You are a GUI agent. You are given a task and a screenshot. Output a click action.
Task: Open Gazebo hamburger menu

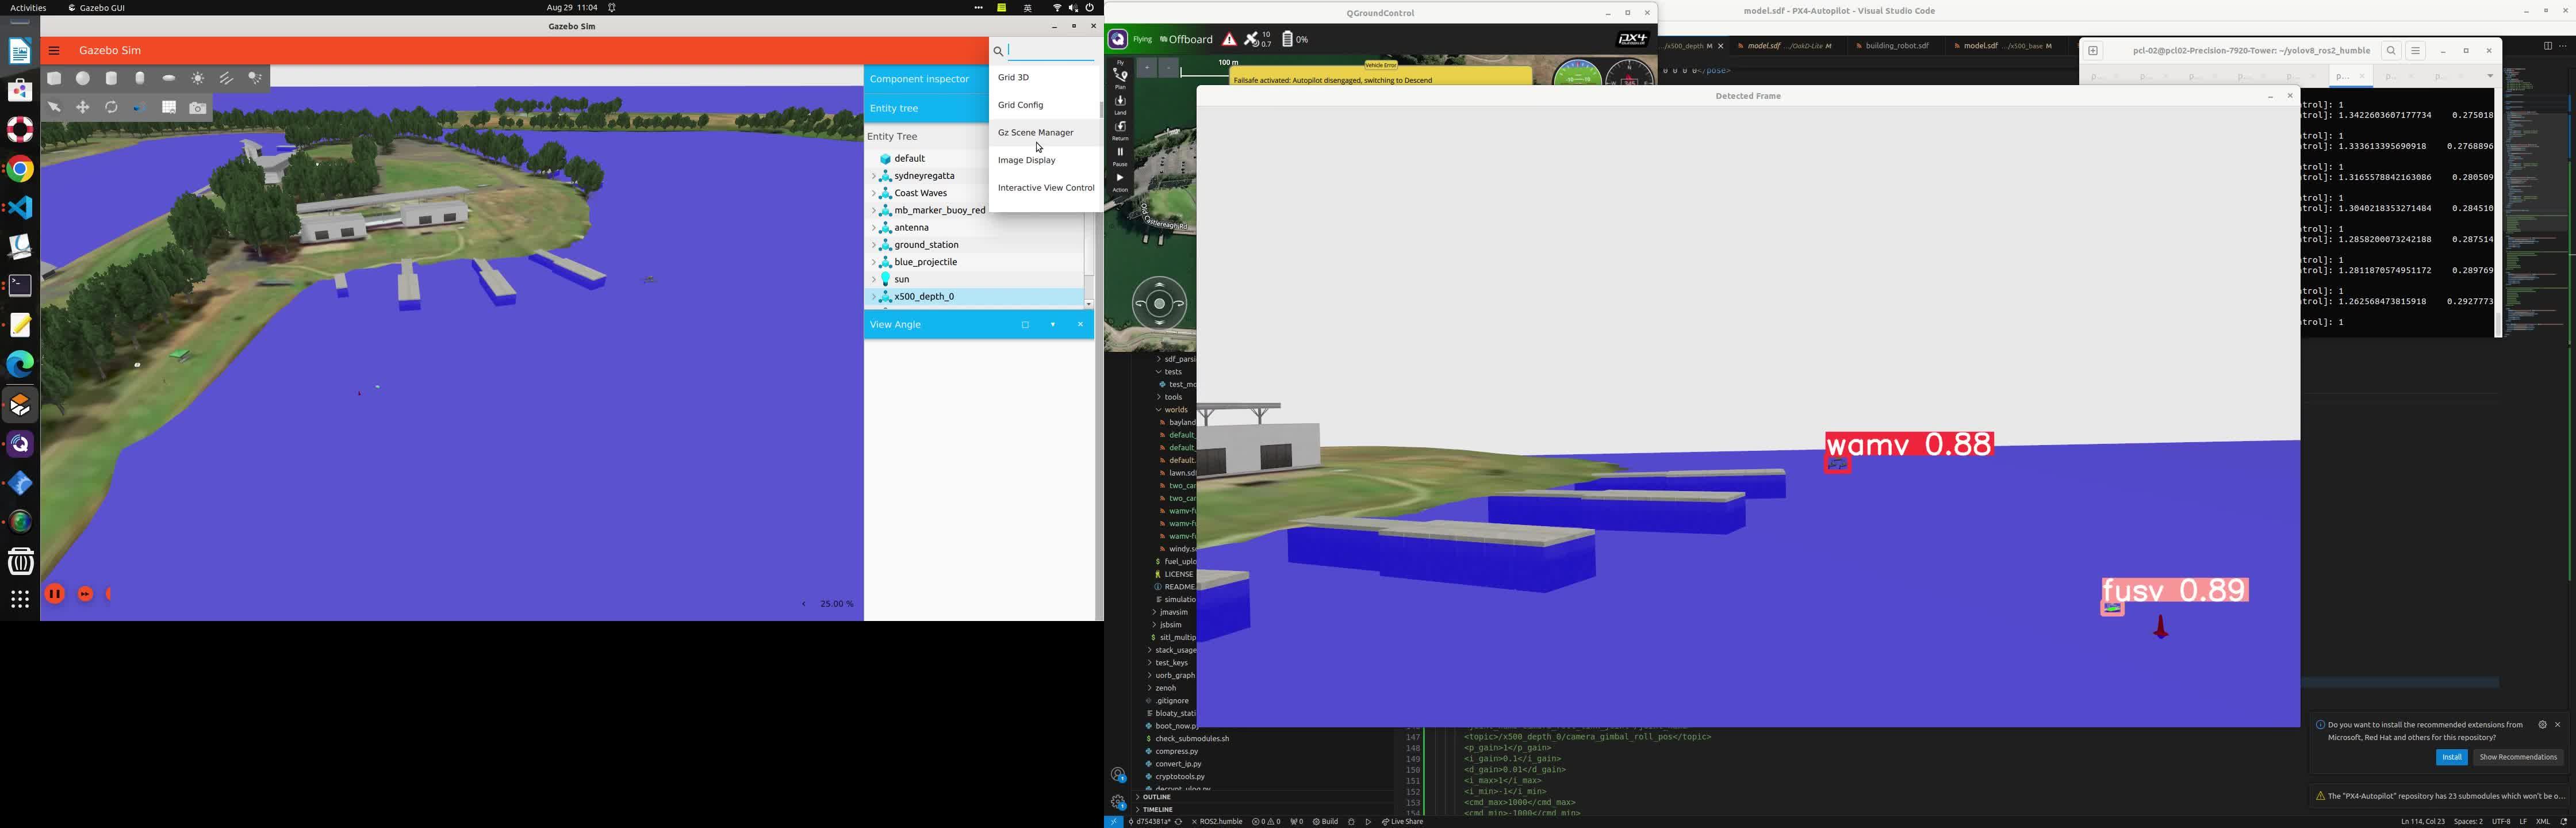click(54, 51)
